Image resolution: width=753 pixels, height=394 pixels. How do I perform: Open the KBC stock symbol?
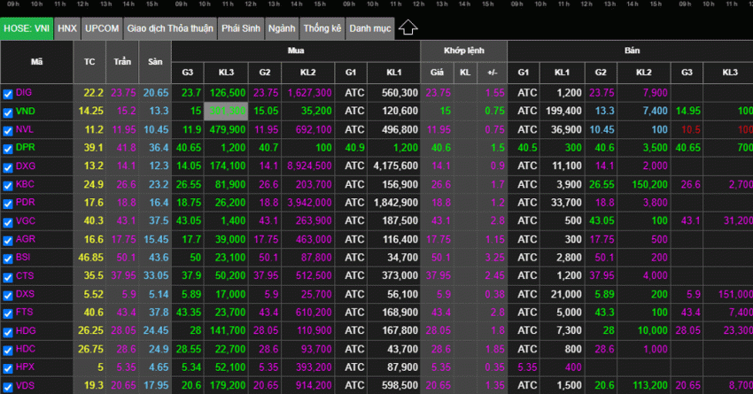pos(25,184)
